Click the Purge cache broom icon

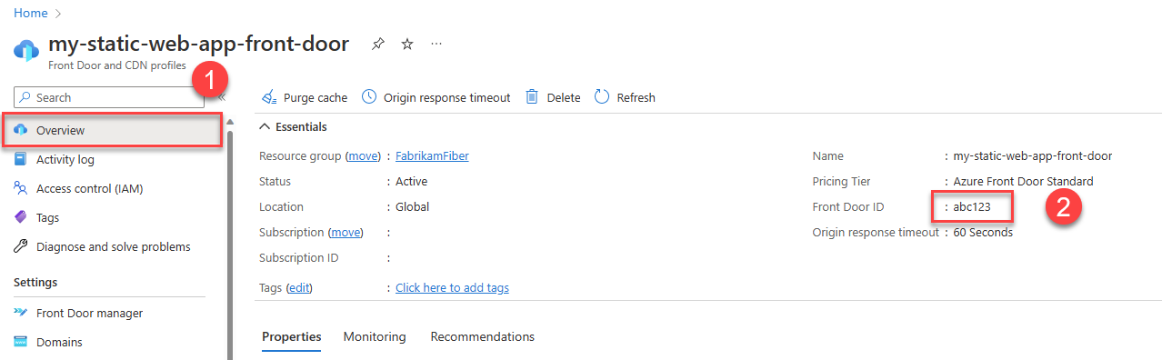tap(269, 97)
